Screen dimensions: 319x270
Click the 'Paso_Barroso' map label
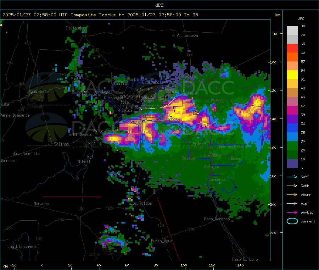coord(217,219)
